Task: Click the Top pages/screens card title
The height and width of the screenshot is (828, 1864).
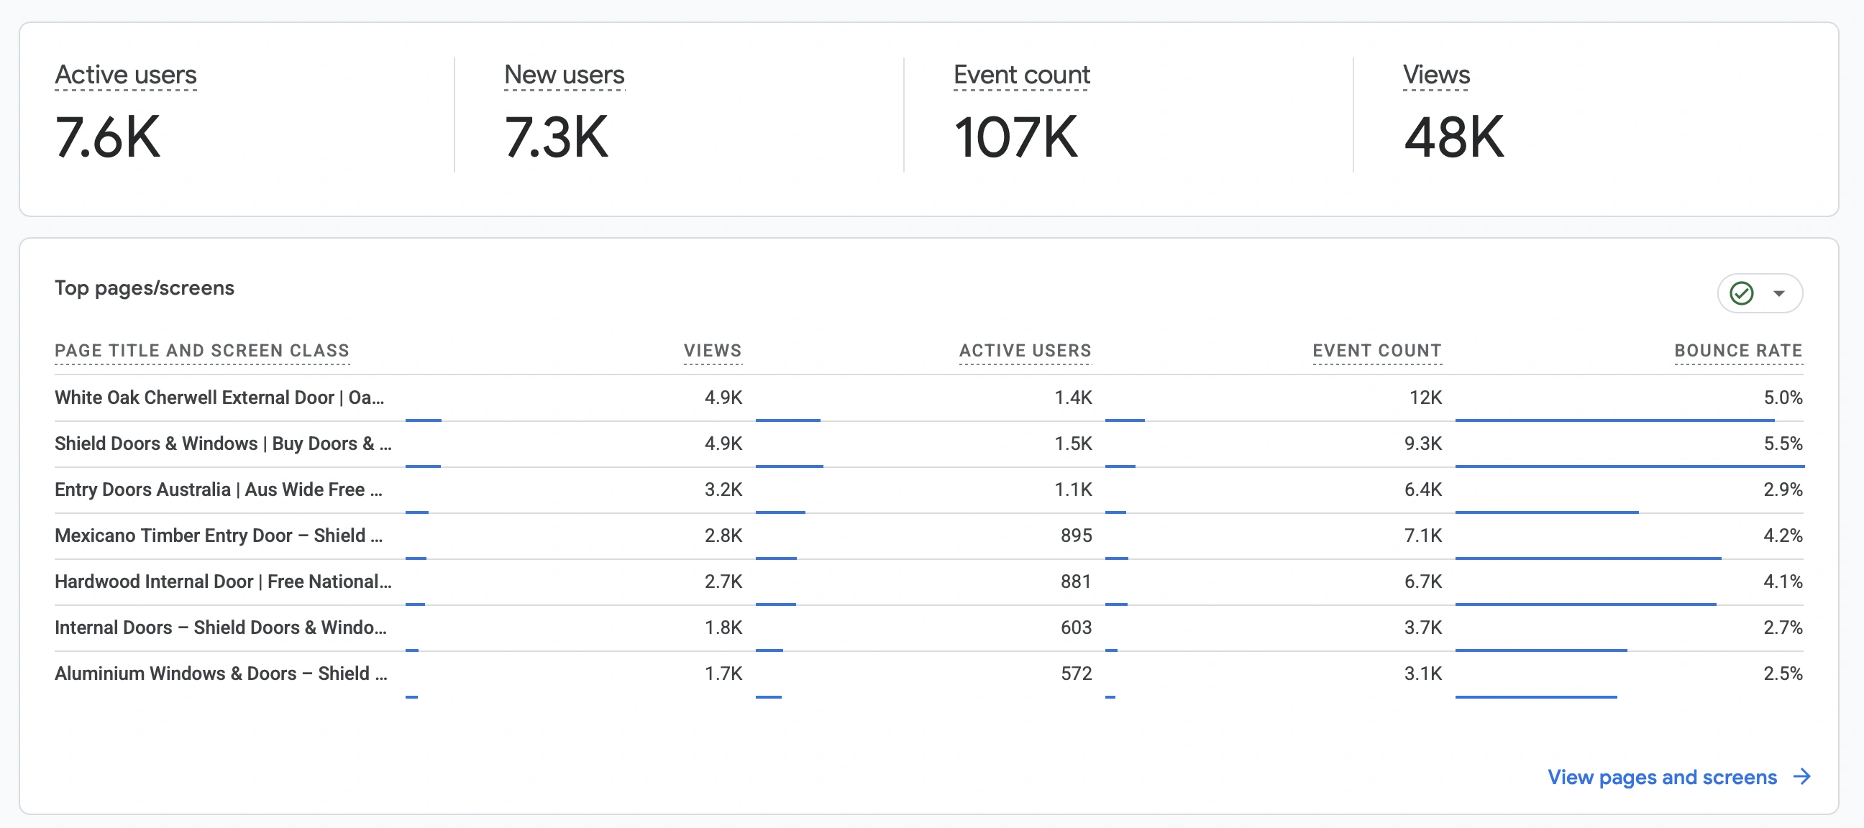Action: 145,287
